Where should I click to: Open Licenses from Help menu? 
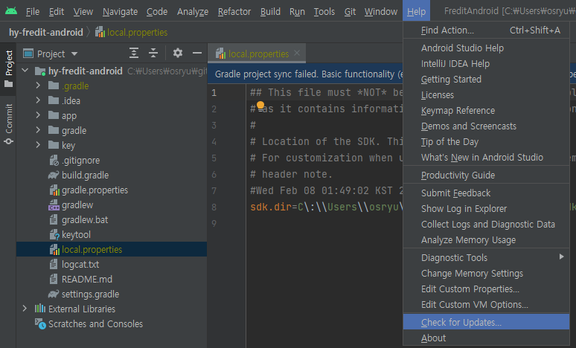tap(486, 94)
